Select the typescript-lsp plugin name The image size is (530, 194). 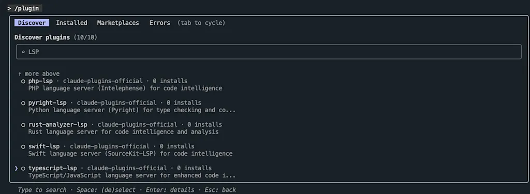[x=53, y=168]
